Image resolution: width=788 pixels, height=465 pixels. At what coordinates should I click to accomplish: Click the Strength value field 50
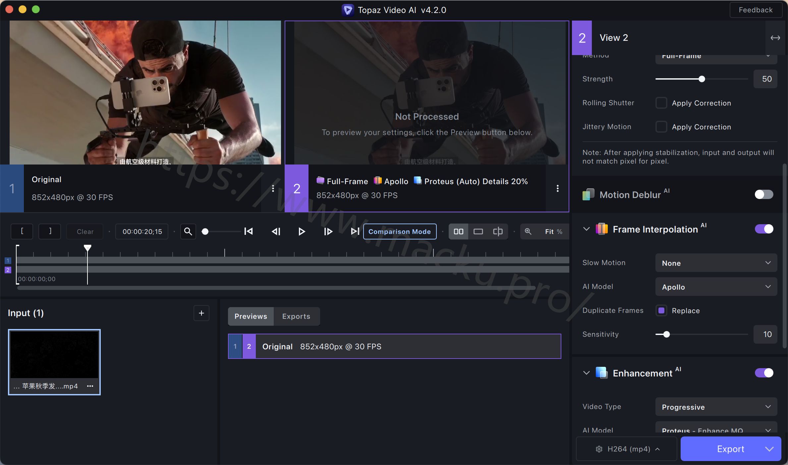(x=765, y=79)
